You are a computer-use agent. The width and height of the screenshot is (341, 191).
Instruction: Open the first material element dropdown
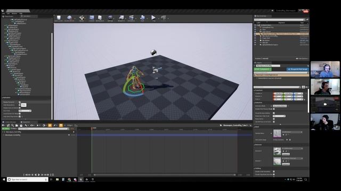293,149
